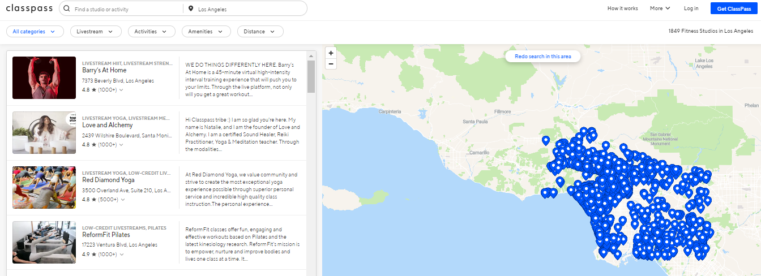The image size is (761, 276).
Task: Open Red Diamond Yoga studio title
Action: coord(108,180)
